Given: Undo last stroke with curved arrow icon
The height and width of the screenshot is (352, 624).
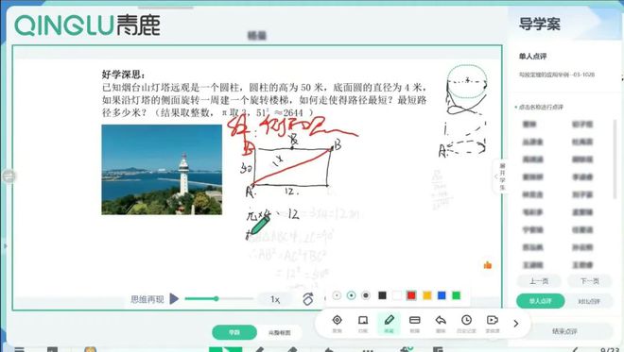Looking at the screenshot, I should [441, 323].
